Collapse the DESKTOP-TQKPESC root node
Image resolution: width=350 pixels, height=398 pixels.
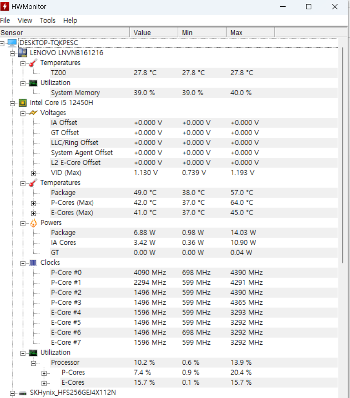2,44
